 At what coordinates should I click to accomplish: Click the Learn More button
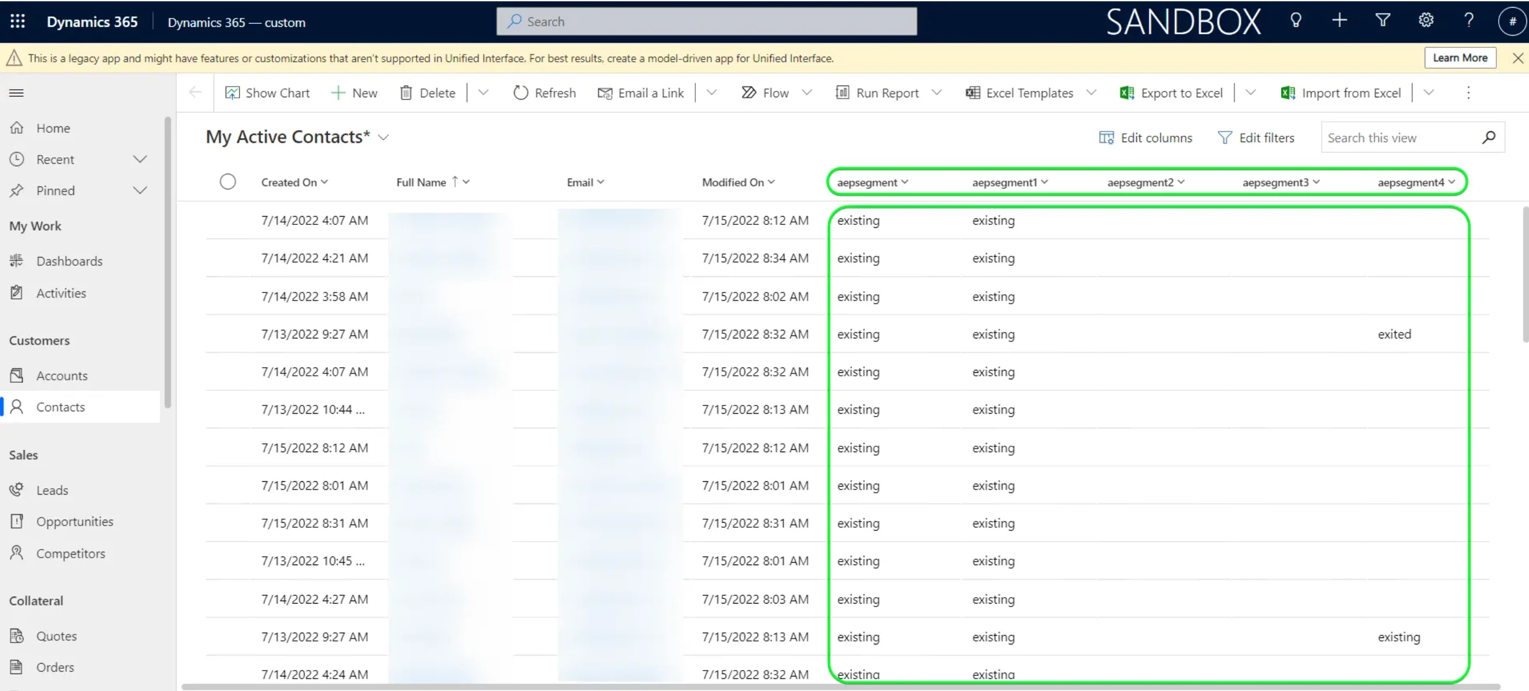click(1460, 58)
